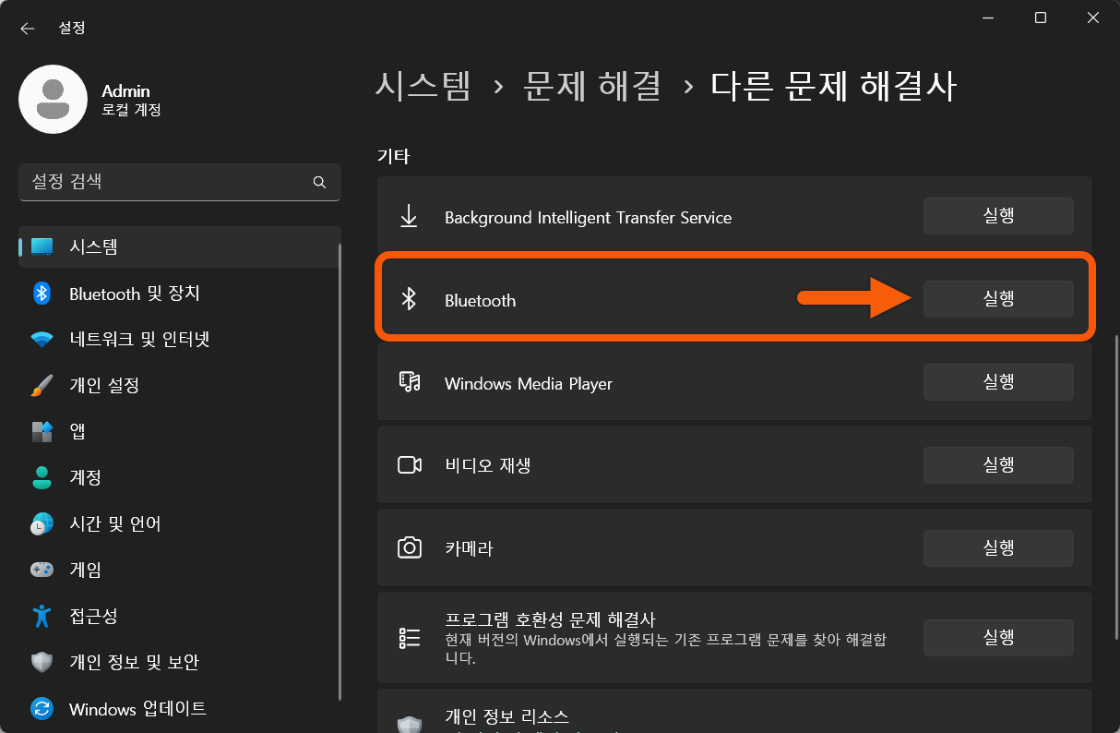
Task: Click the 개인 정보 리소스 label
Action: pyautogui.click(x=506, y=716)
